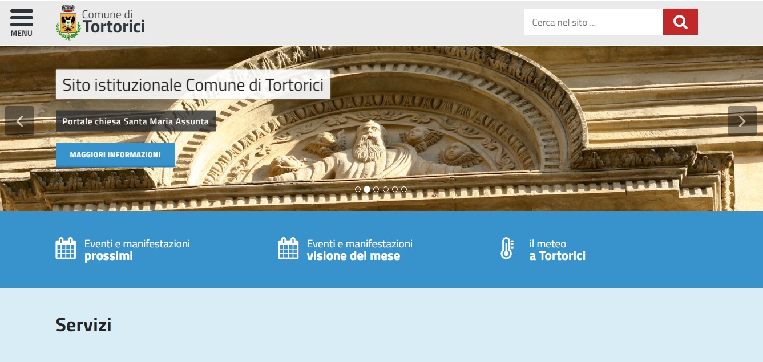
Task: Go to previous slide with left arrow
Action: coord(19,121)
